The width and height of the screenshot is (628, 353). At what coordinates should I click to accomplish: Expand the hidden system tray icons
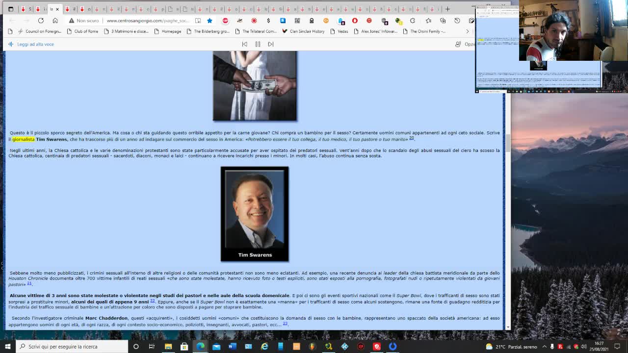pos(544,347)
